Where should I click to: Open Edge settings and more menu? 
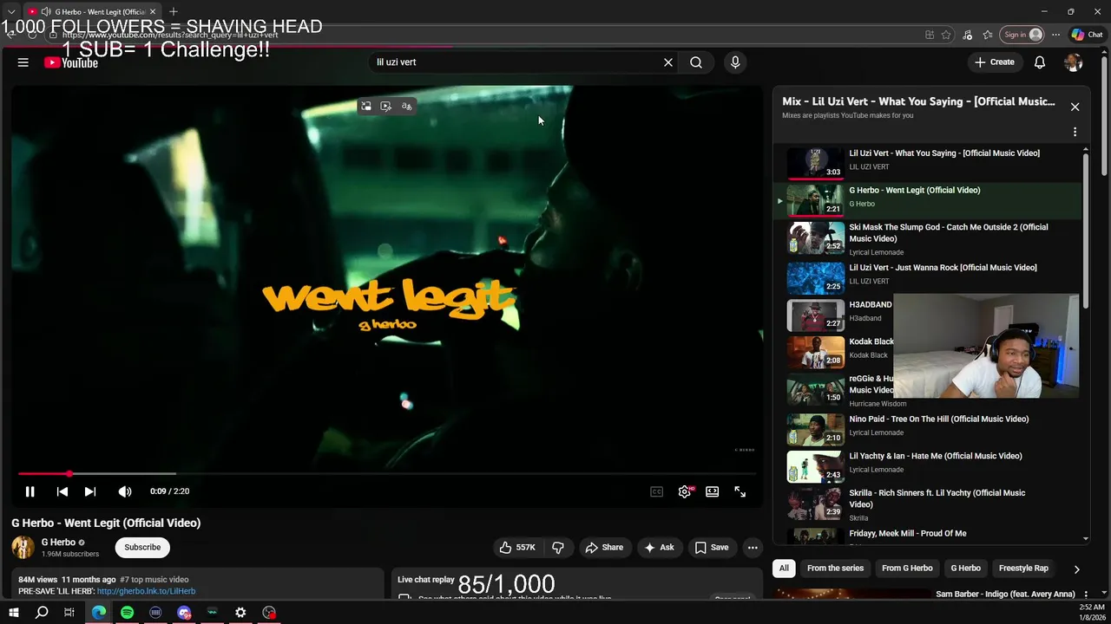point(1055,35)
